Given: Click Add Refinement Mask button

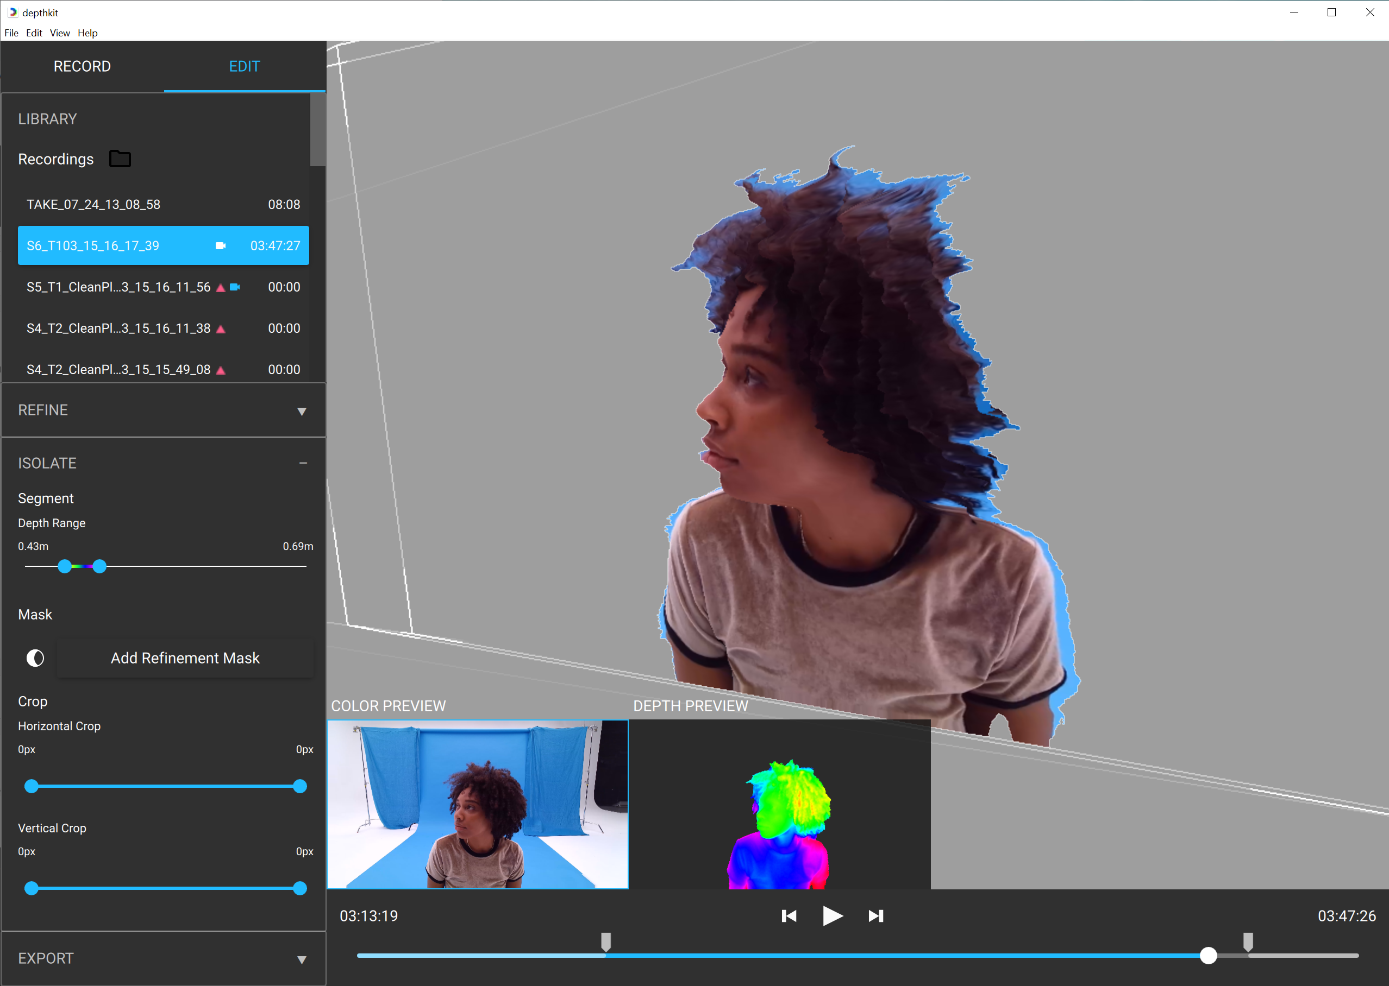Looking at the screenshot, I should click(185, 658).
